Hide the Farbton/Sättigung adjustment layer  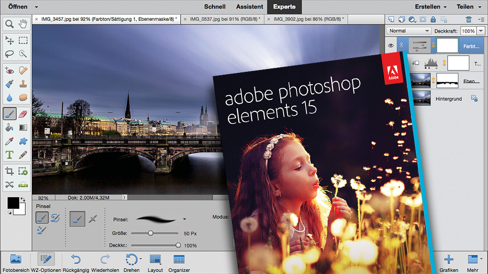391,46
